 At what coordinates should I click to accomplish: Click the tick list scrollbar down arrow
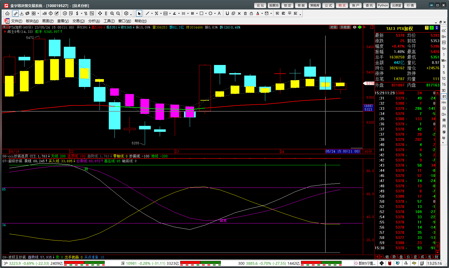tap(438, 252)
